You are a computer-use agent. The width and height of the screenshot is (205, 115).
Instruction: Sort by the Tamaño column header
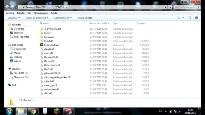coord(141,23)
